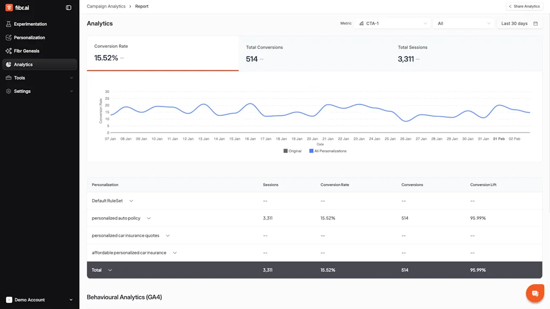Viewport: 550px width, 309px height.
Task: Expand the personalized auto policy row
Action: point(149,218)
